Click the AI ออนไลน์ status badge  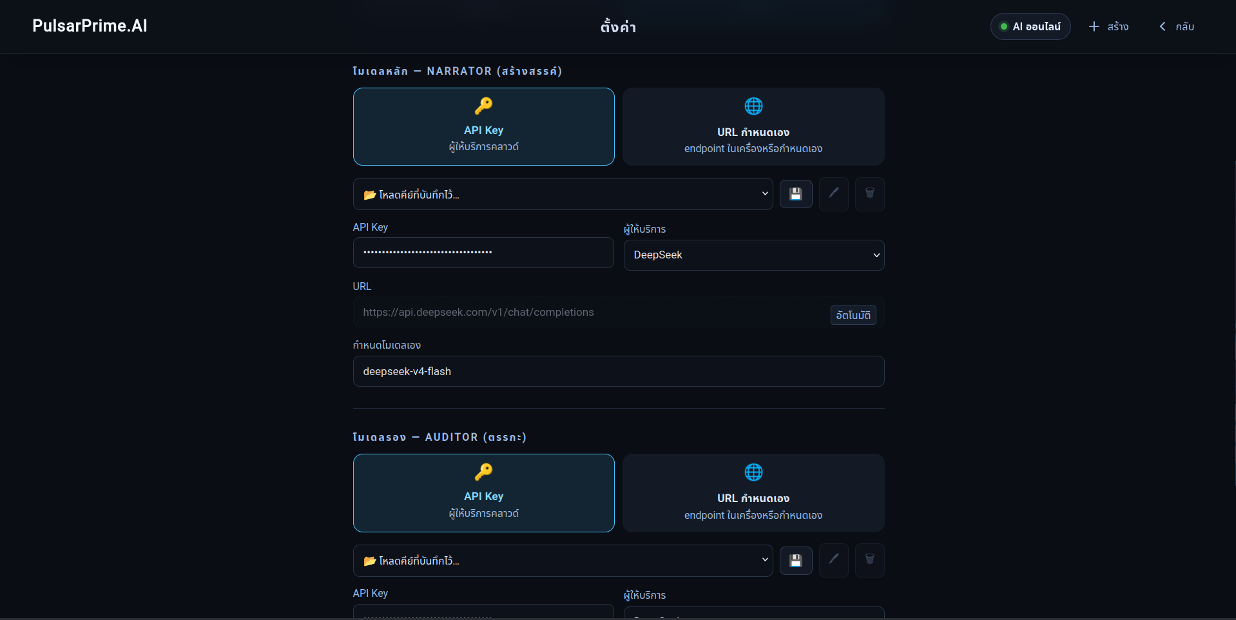click(x=1030, y=26)
